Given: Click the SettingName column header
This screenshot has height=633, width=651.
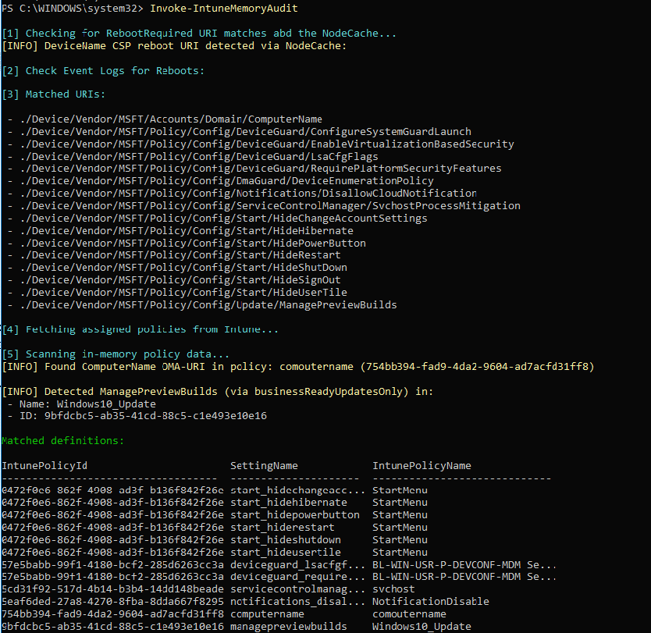Looking at the screenshot, I should 264,466.
